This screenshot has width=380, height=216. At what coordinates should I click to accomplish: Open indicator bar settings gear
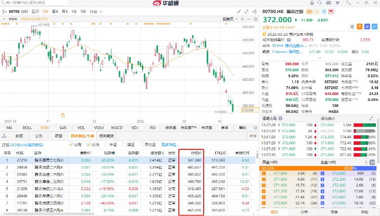255,128
